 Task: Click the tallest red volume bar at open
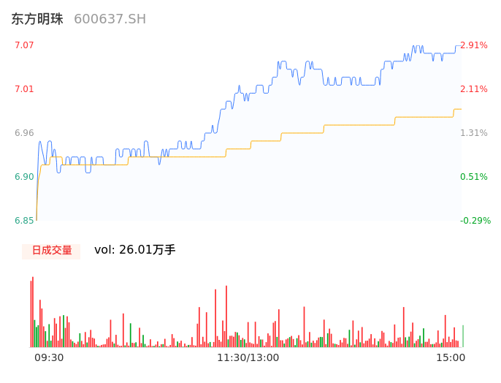pyautogui.click(x=33, y=313)
